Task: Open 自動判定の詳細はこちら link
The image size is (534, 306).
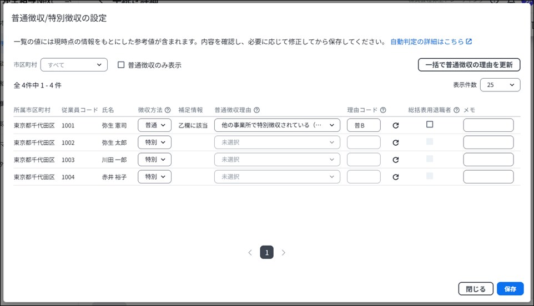Action: pos(431,42)
